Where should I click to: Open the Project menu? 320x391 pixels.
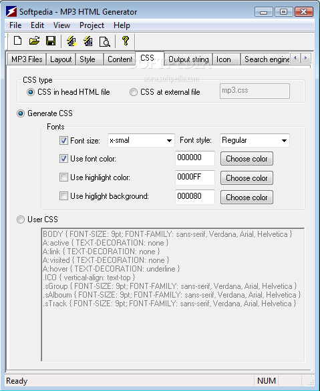(92, 25)
